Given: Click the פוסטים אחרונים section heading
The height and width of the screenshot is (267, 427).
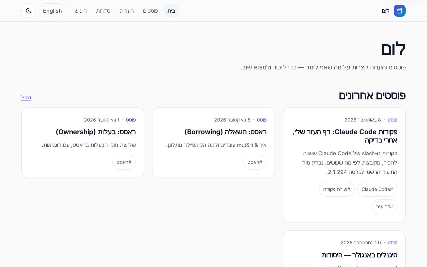Looking at the screenshot, I should pyautogui.click(x=372, y=95).
